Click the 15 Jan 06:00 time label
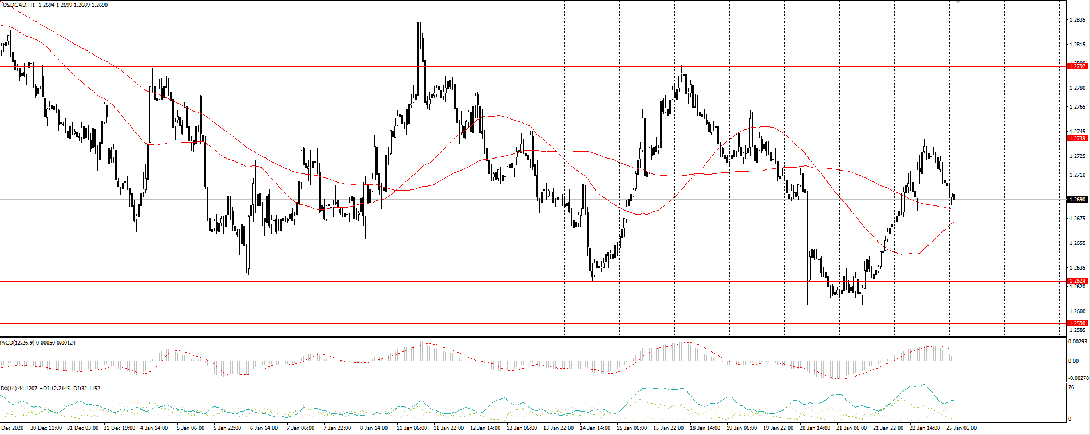Screen dimensions: 1090x435 (631, 428)
